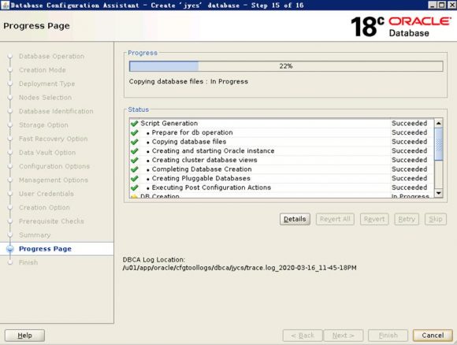Click the DBCA log location path text
This screenshot has height=345, width=457.
pos(240,268)
